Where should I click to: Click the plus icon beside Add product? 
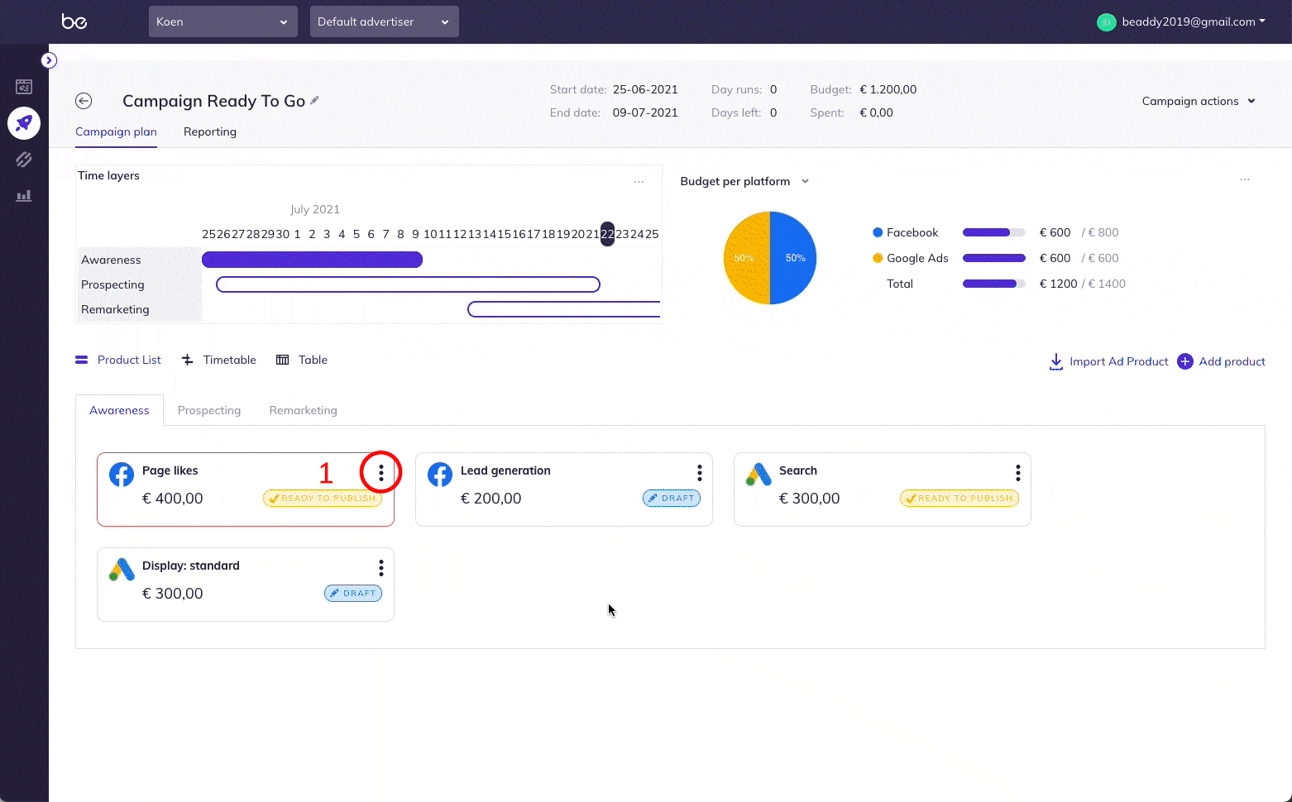pyautogui.click(x=1185, y=361)
